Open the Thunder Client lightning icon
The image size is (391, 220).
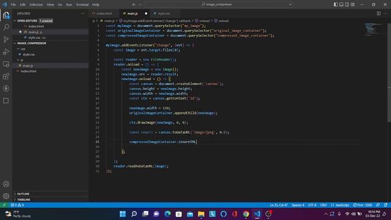click(6, 88)
